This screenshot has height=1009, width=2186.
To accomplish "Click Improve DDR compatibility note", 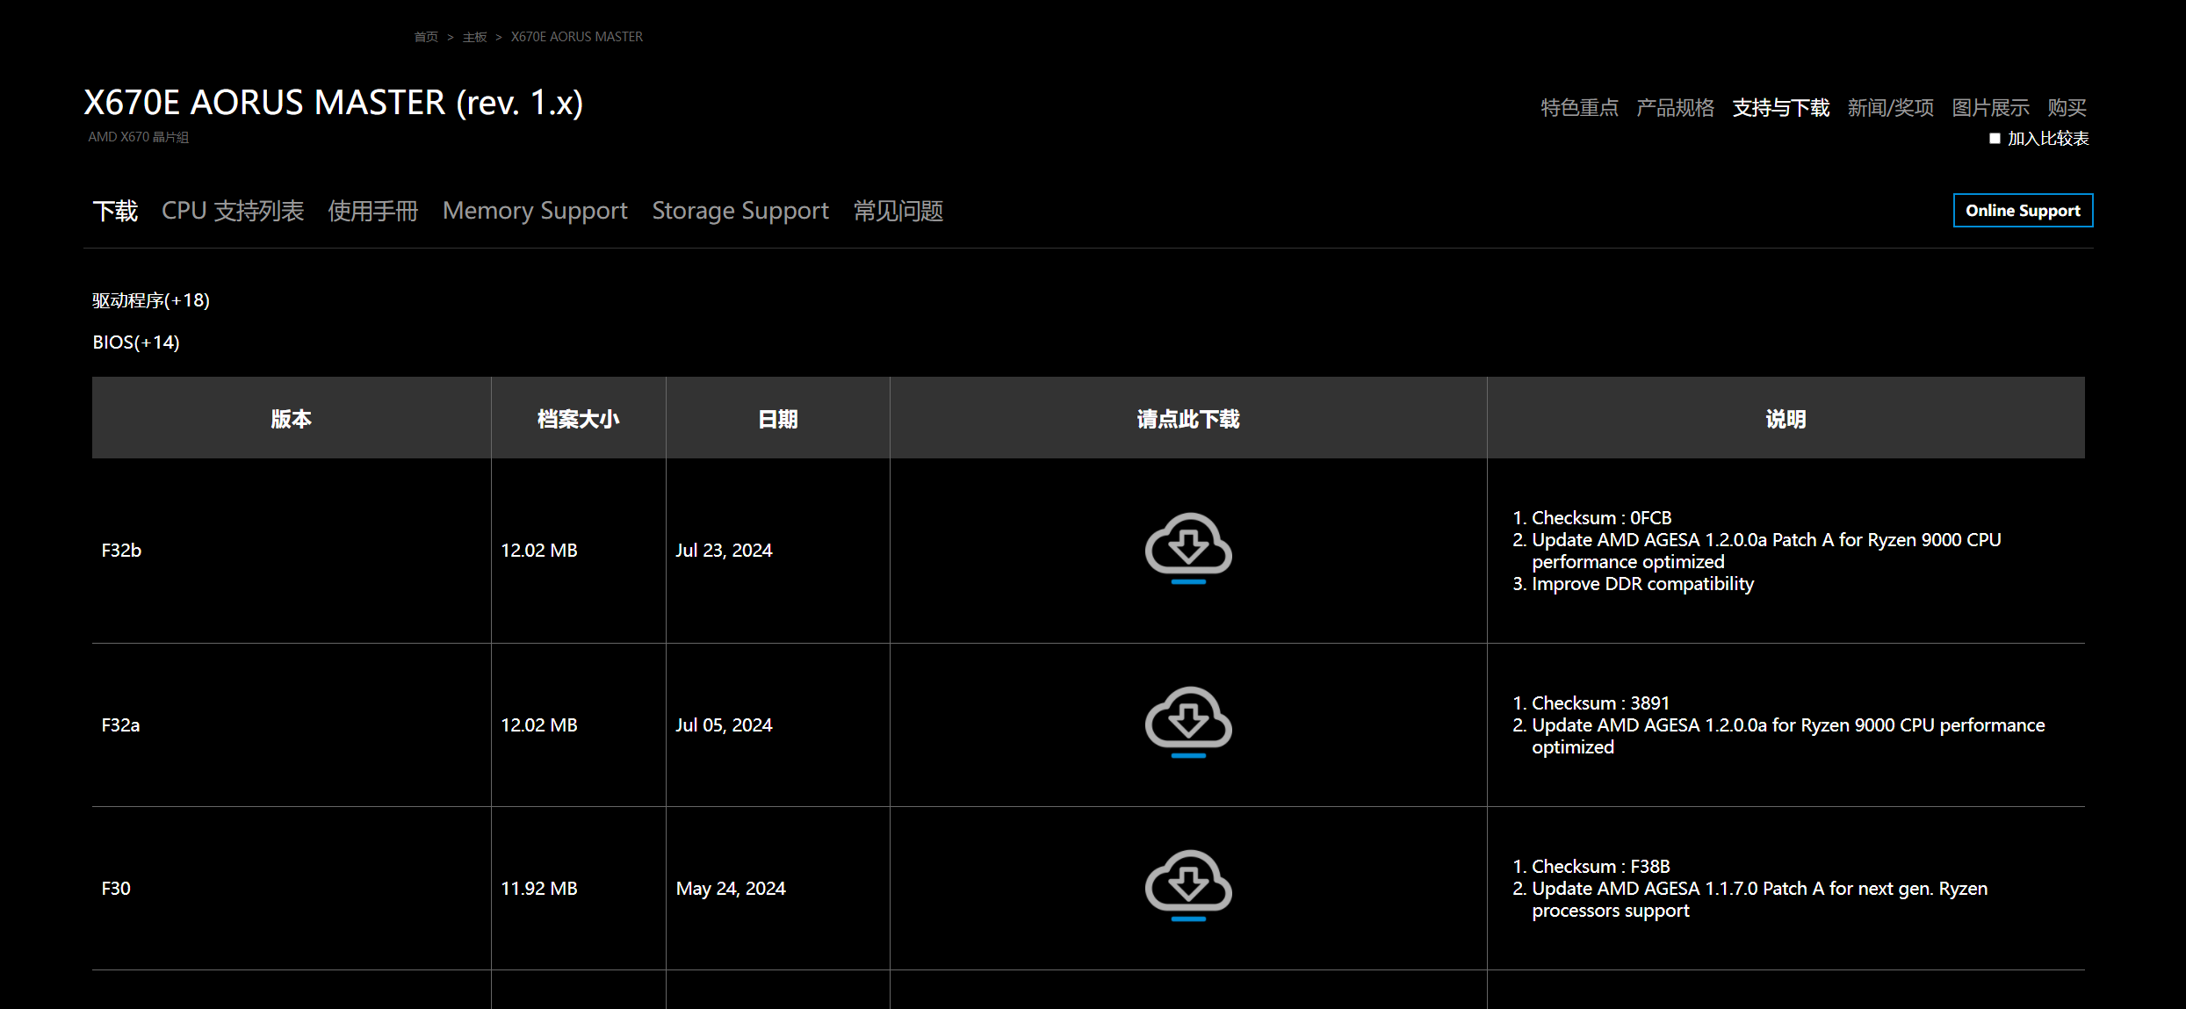I will click(x=1642, y=584).
